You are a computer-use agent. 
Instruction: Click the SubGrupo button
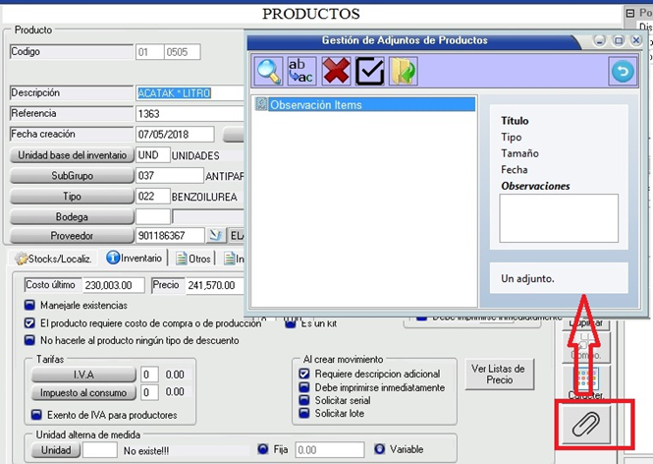point(71,175)
